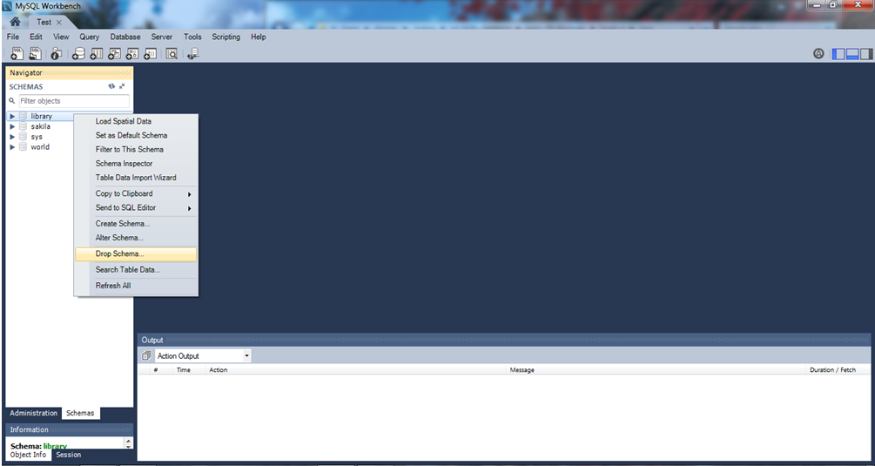This screenshot has width=875, height=466.
Task: Switch to the Administration tab
Action: (33, 413)
